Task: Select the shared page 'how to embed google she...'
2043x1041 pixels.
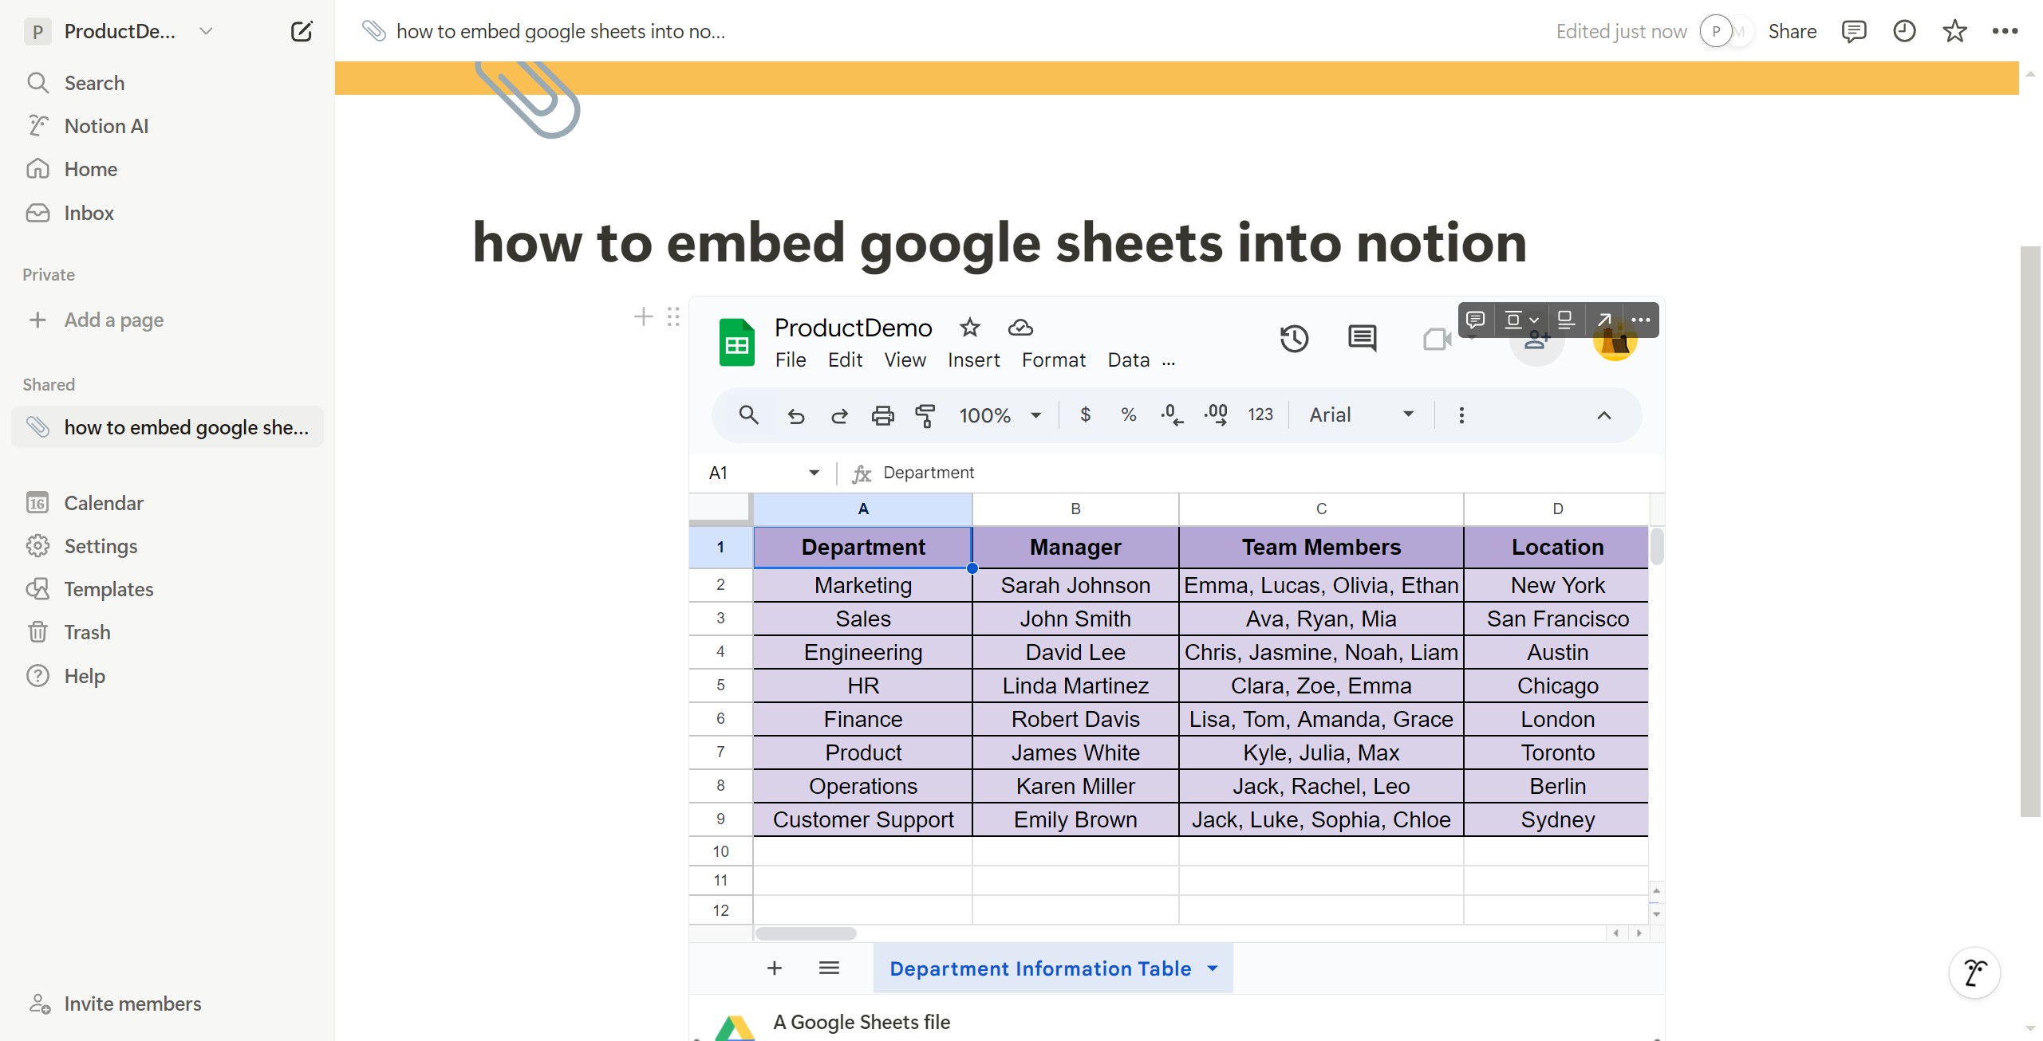Action: point(168,427)
